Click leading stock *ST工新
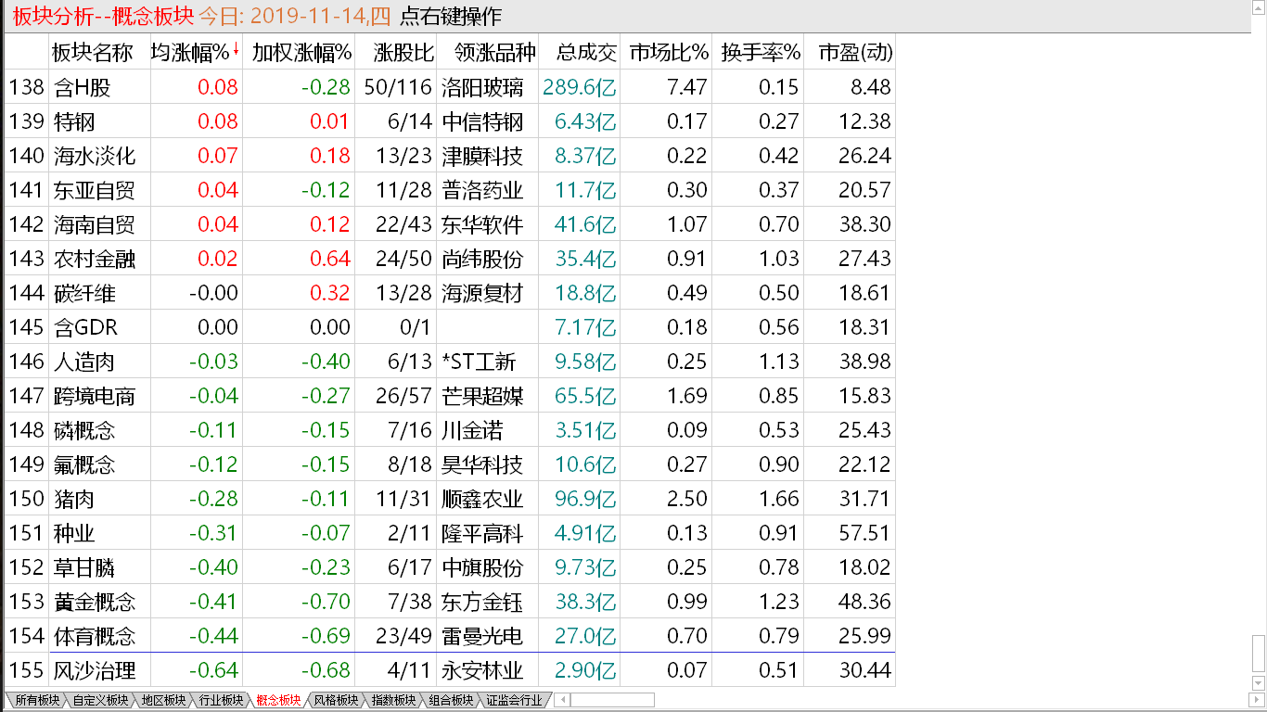 [479, 362]
